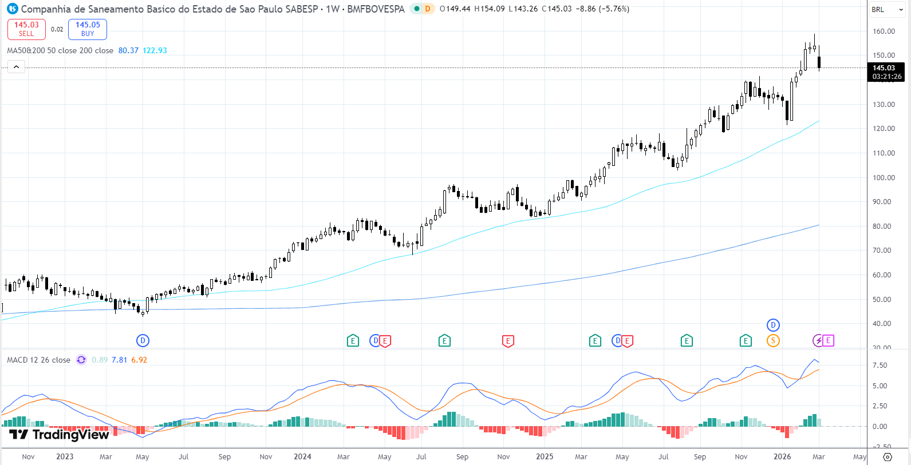Click the purple lightning bolt marker
911x465 pixels.
click(818, 341)
